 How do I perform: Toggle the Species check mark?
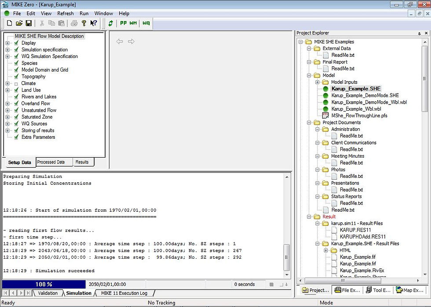pos(17,63)
